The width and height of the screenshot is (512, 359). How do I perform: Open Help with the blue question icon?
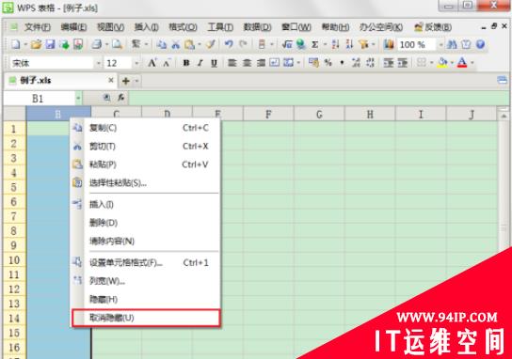pyautogui.click(x=480, y=44)
